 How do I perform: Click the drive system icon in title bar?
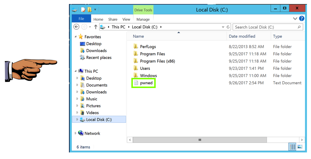coord(75,9)
